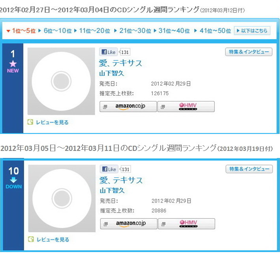Image resolution: width=280 pixels, height=254 pixels.
Task: Click the 以下はこちら button
Action: click(252, 31)
